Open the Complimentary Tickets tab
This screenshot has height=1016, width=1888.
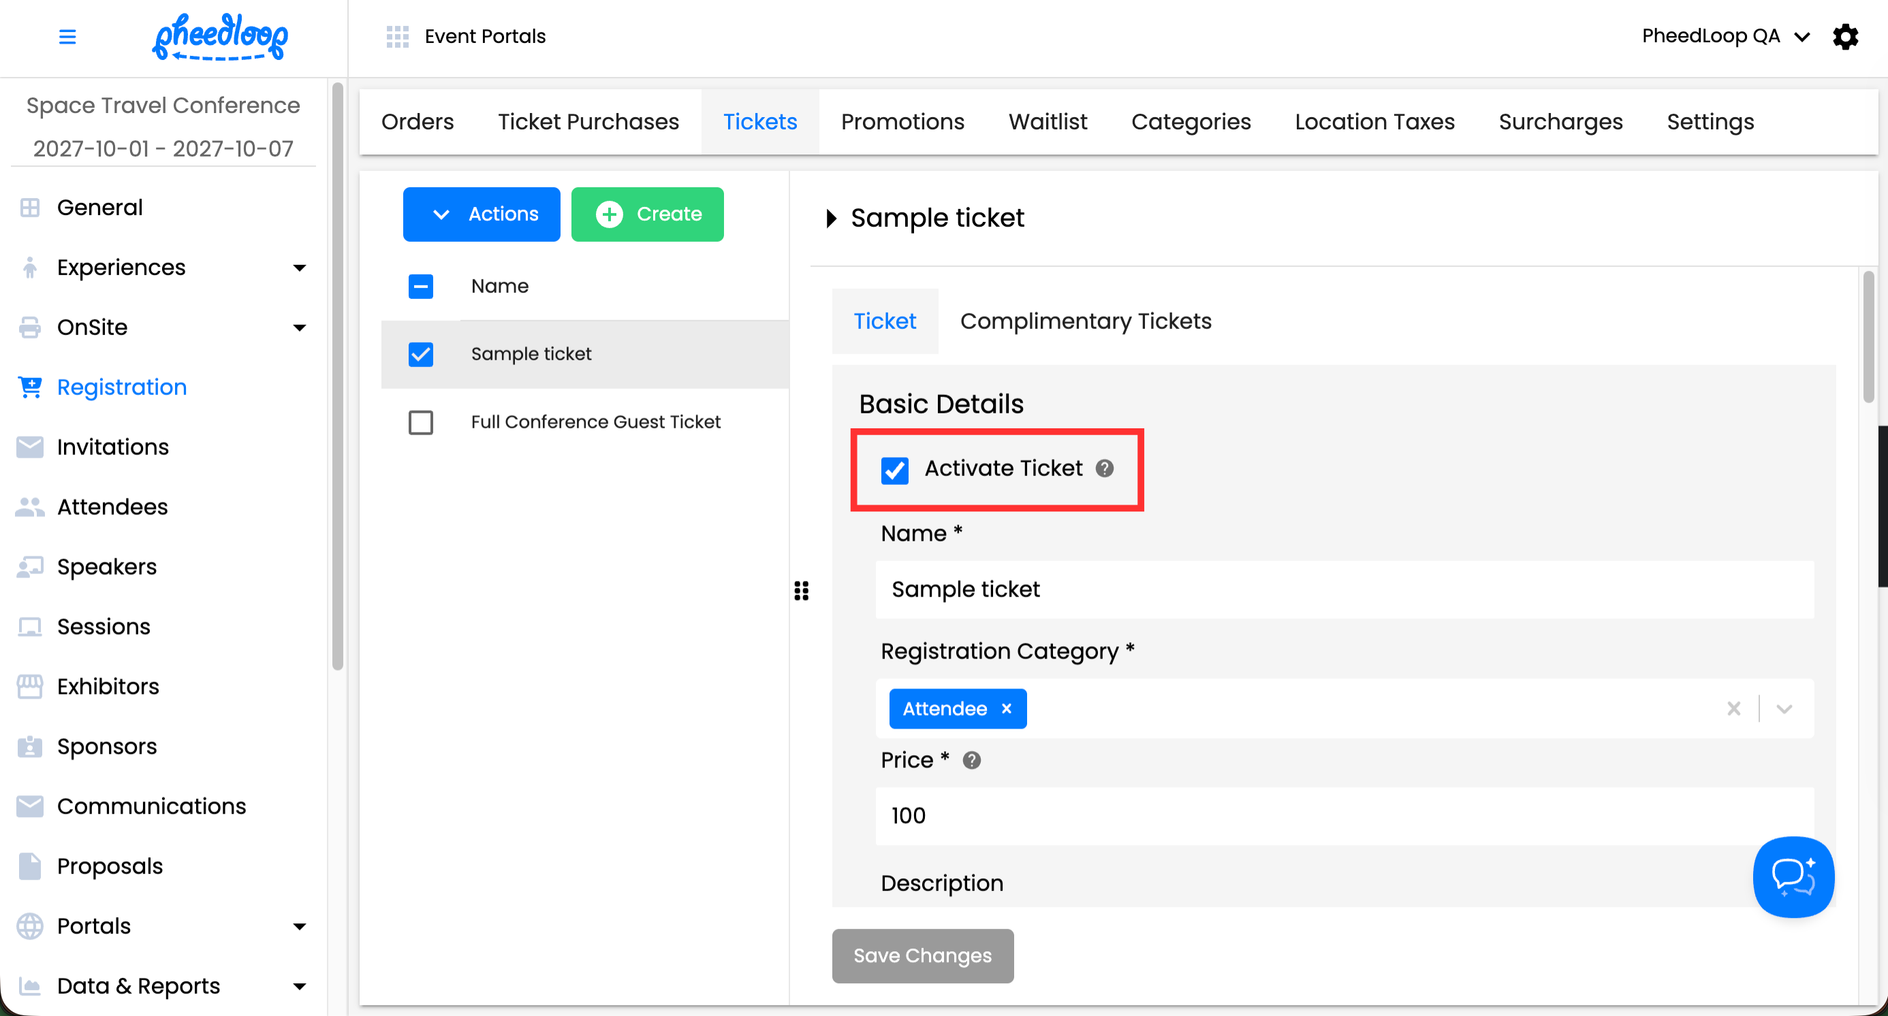1086,321
